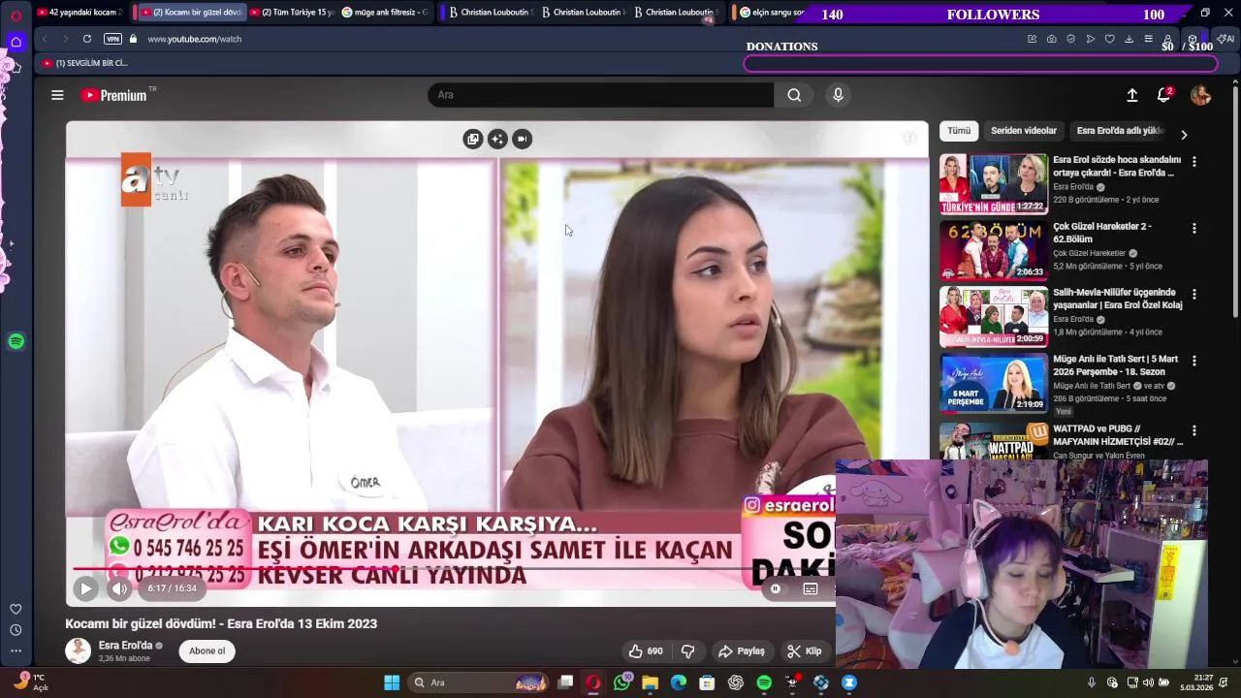Click the middle overlay icon above the video

(x=497, y=139)
